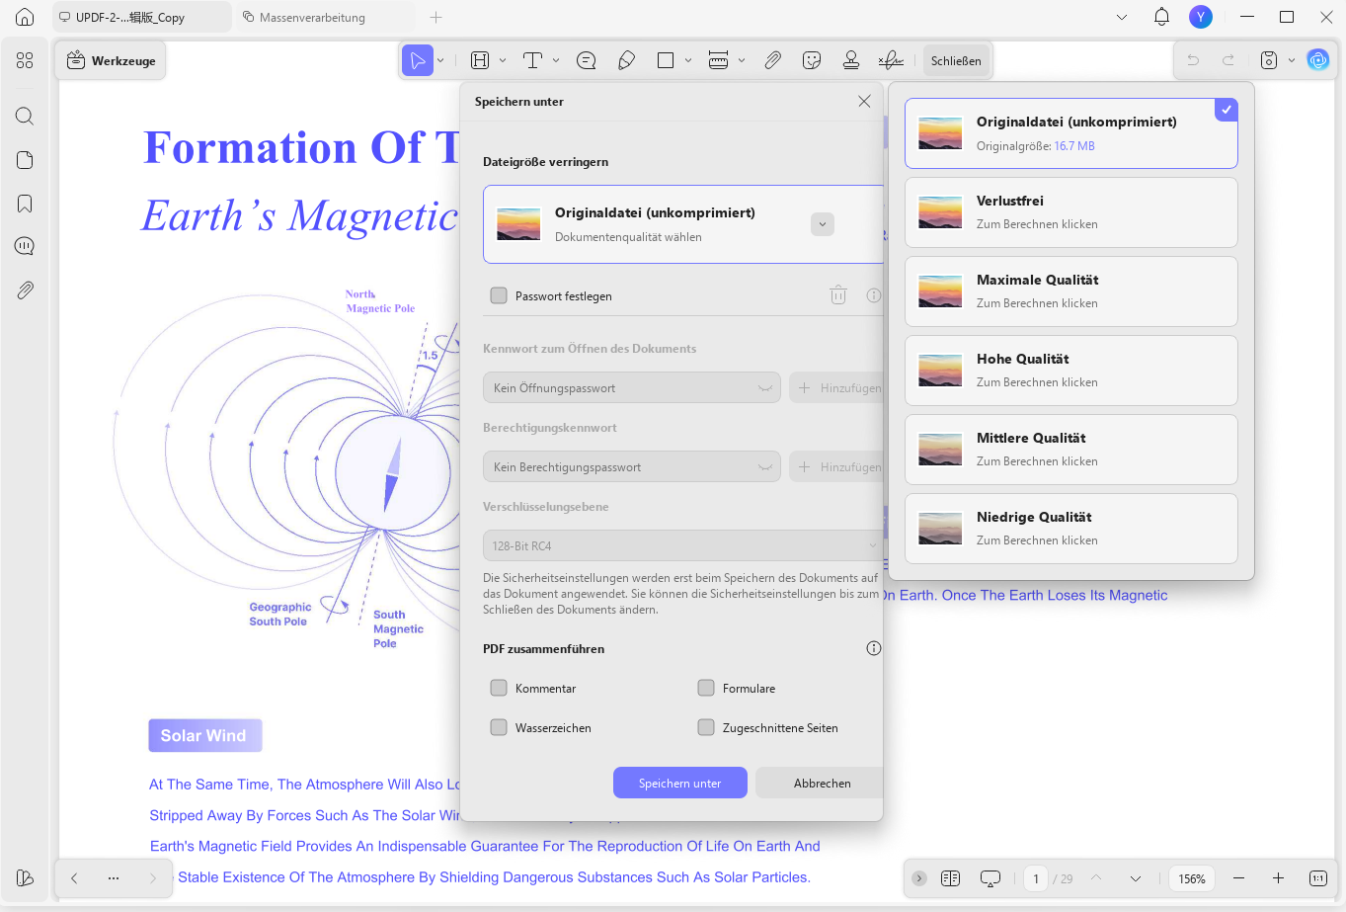This screenshot has width=1346, height=912.
Task: Open the home icon
Action: [x=25, y=17]
